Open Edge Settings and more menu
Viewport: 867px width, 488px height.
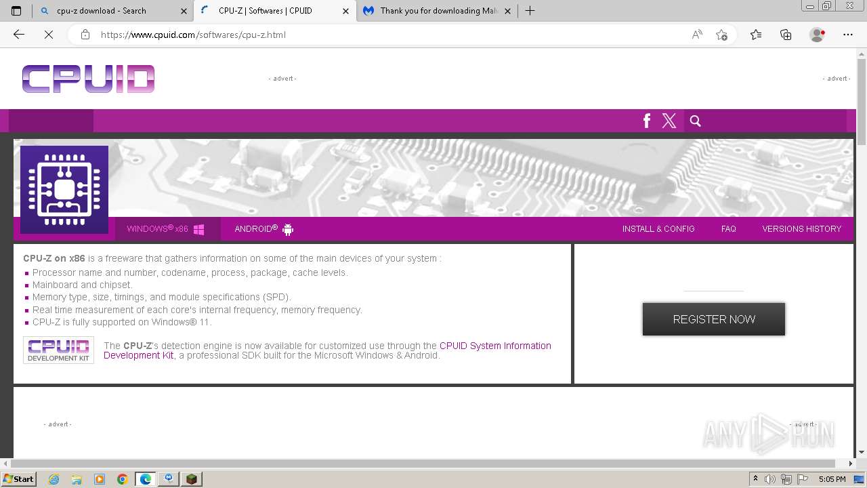pyautogui.click(x=848, y=35)
